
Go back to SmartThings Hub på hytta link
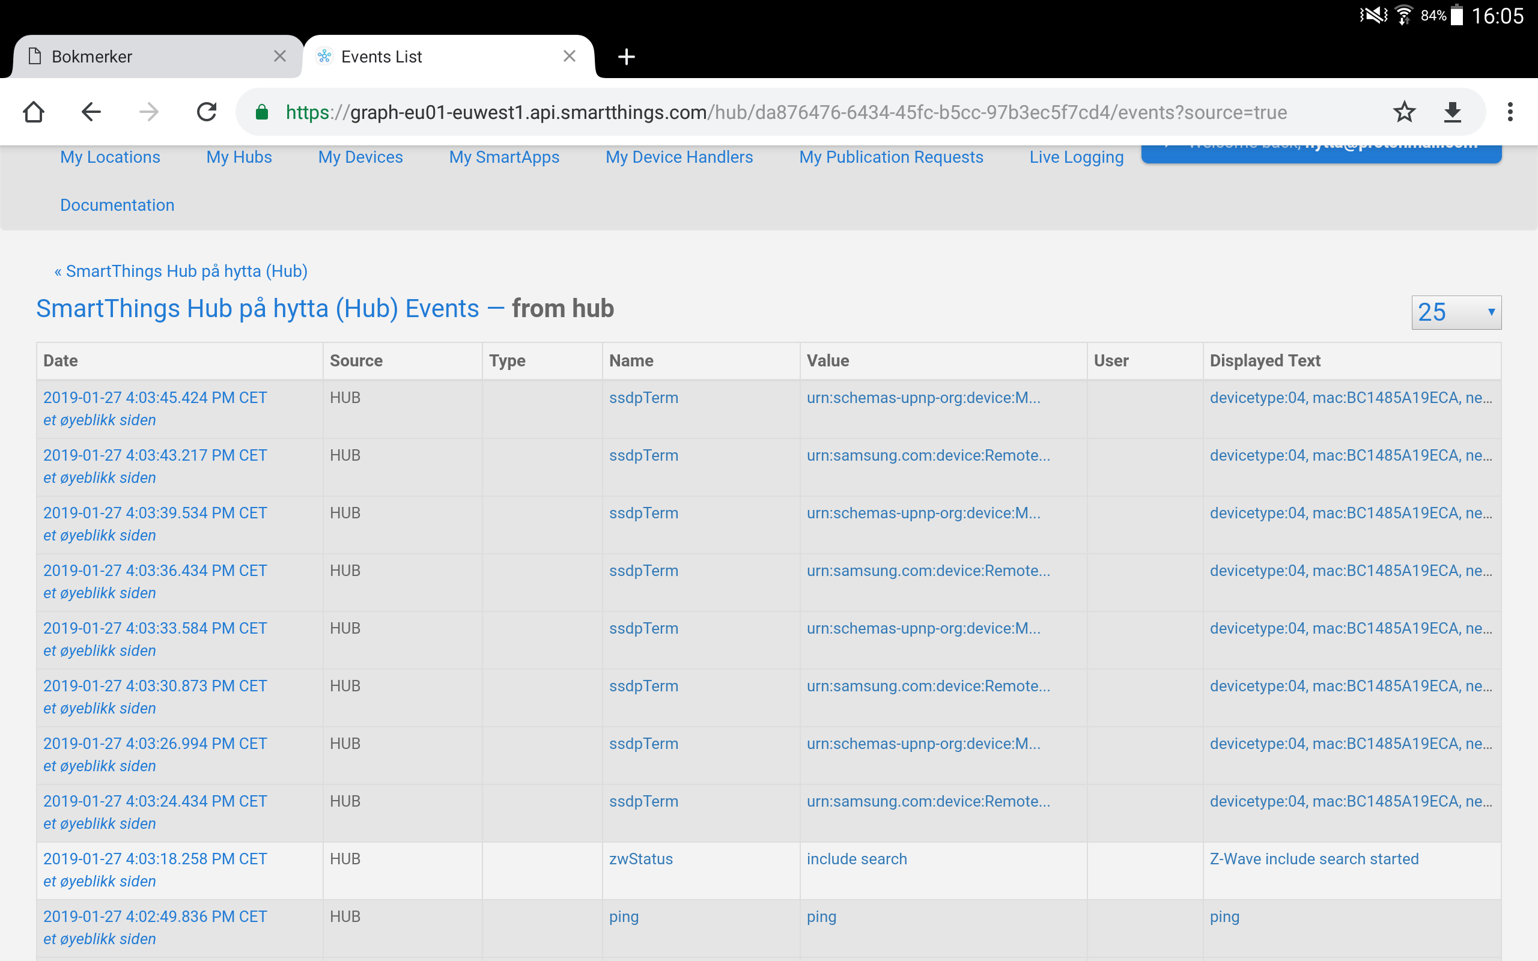pos(181,271)
